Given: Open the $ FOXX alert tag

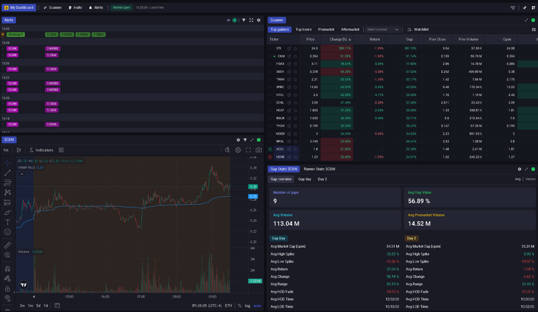Looking at the screenshot, I should [x=67, y=35].
